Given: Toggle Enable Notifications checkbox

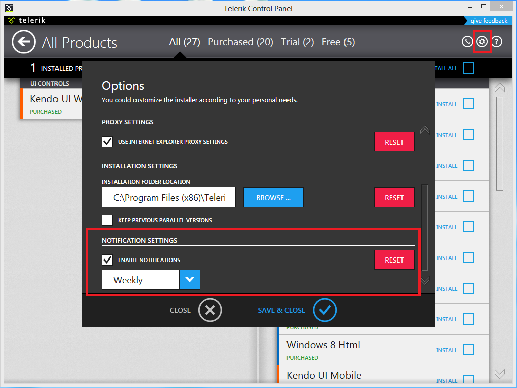Looking at the screenshot, I should point(107,260).
